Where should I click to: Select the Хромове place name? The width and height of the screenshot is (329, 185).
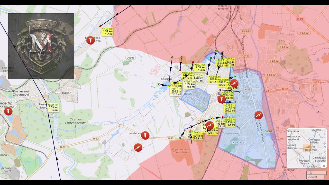[x=167, y=79]
